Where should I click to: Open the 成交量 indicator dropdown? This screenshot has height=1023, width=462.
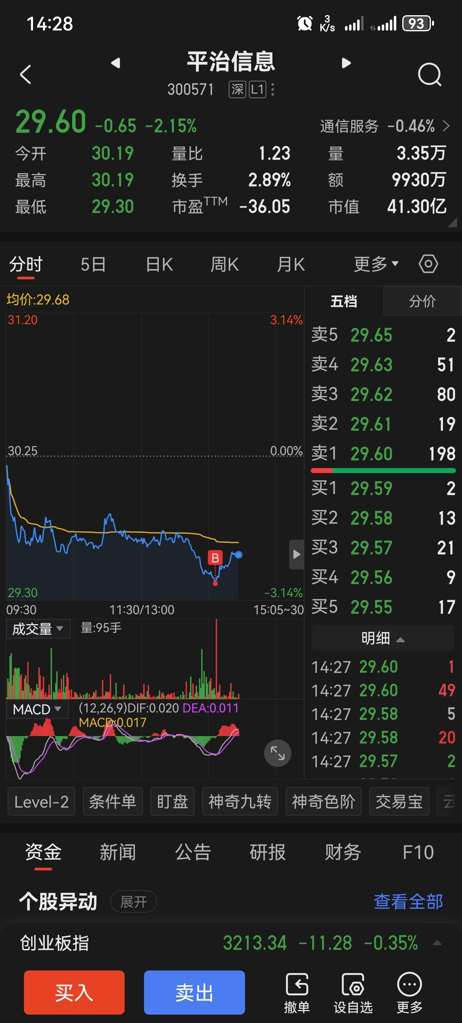click(38, 629)
